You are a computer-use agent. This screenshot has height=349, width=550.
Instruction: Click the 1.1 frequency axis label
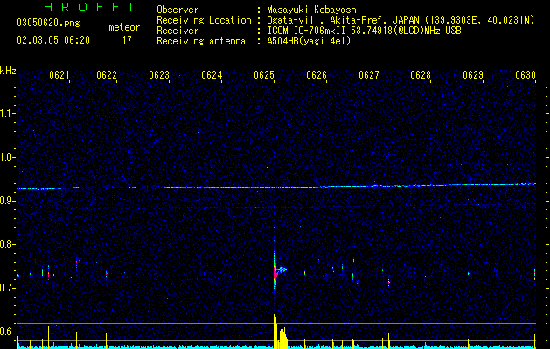(8, 113)
